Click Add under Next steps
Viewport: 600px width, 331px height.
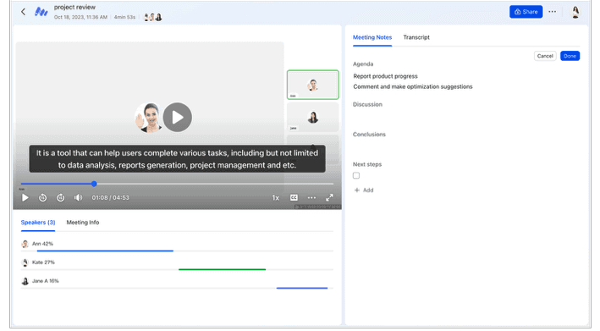(x=364, y=190)
